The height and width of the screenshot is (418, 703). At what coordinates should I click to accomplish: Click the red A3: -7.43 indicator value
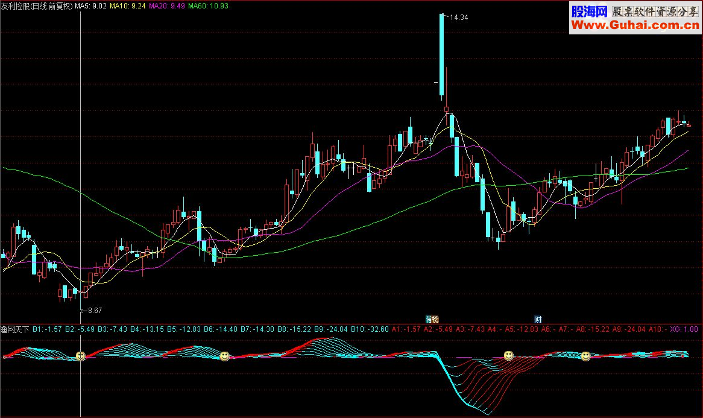pos(471,329)
